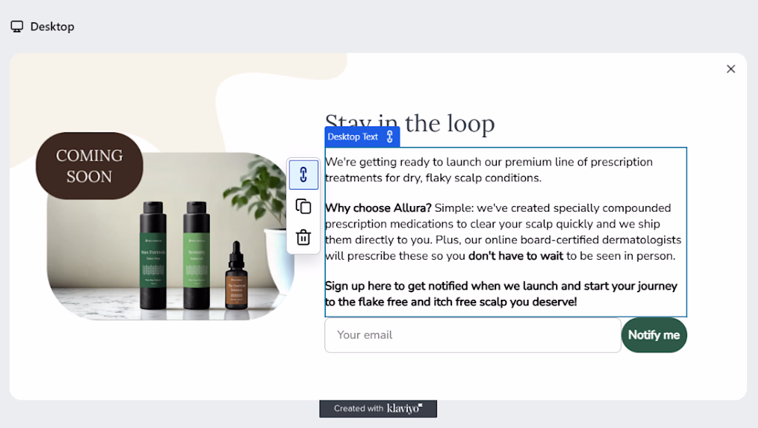Click the link icon beside Desktop Text label

389,137
